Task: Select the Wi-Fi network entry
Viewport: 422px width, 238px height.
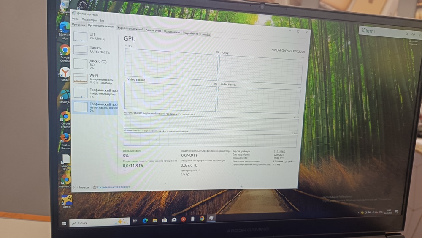Action: click(x=95, y=79)
